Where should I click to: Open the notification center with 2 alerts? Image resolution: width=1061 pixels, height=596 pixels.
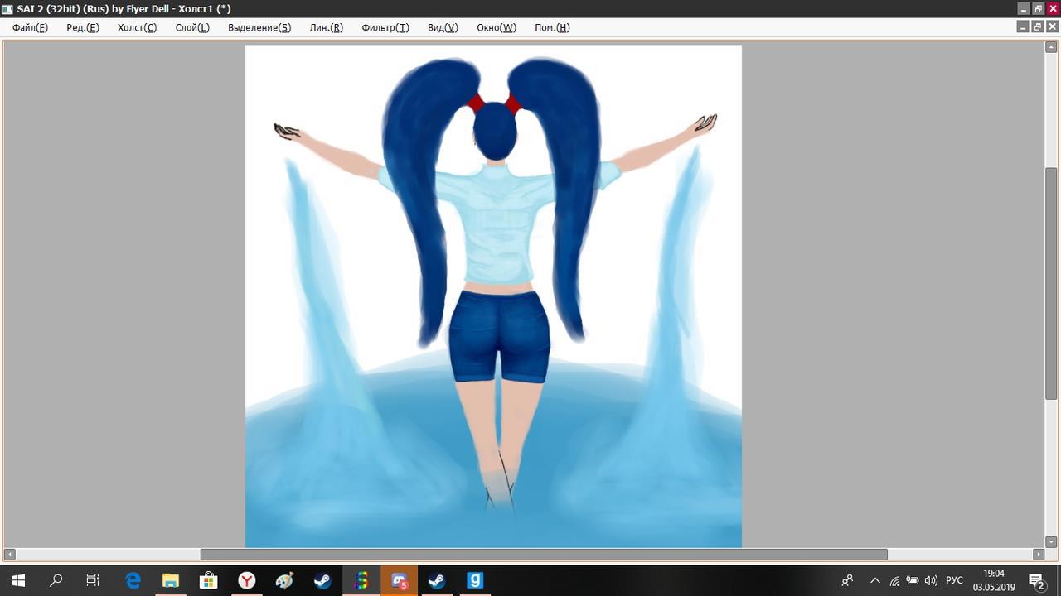pos(1035,580)
